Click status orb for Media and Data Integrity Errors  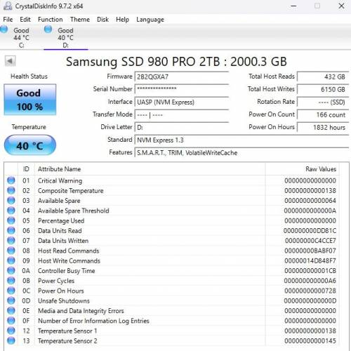pos(11,310)
